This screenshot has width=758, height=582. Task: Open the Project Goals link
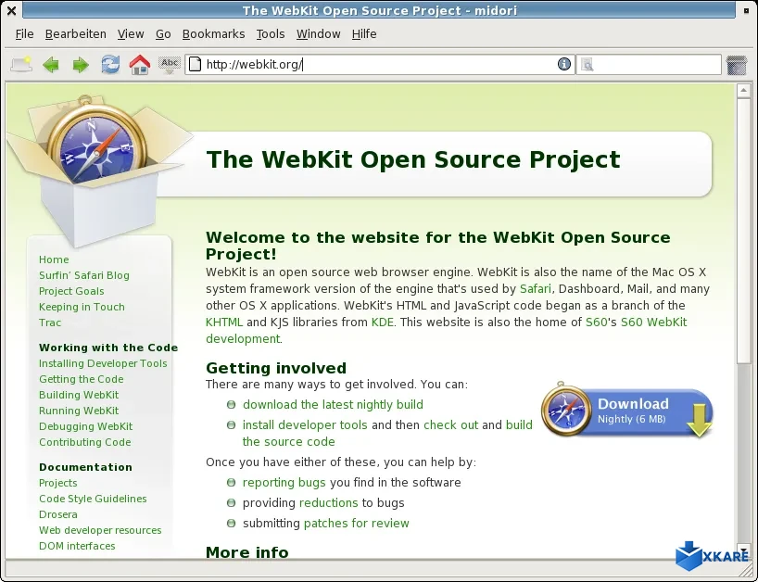pyautogui.click(x=71, y=291)
